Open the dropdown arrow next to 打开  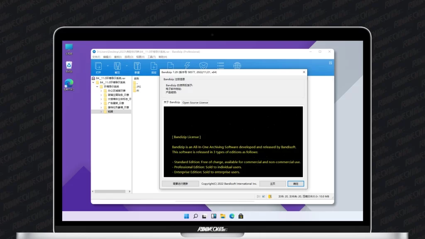(x=107, y=66)
